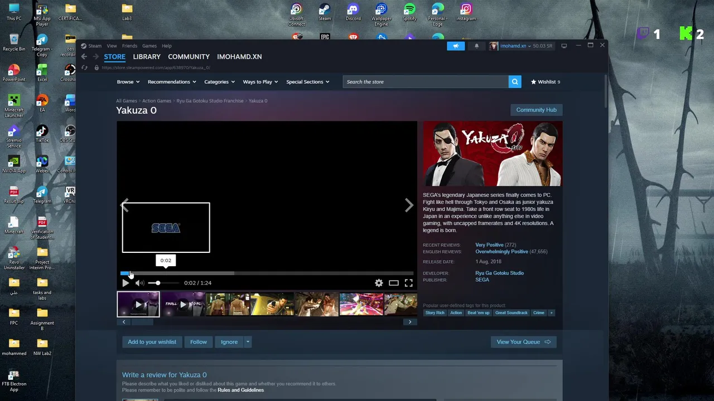This screenshot has height=401, width=714.
Task: Select the Beat 'em up tag
Action: click(478, 312)
